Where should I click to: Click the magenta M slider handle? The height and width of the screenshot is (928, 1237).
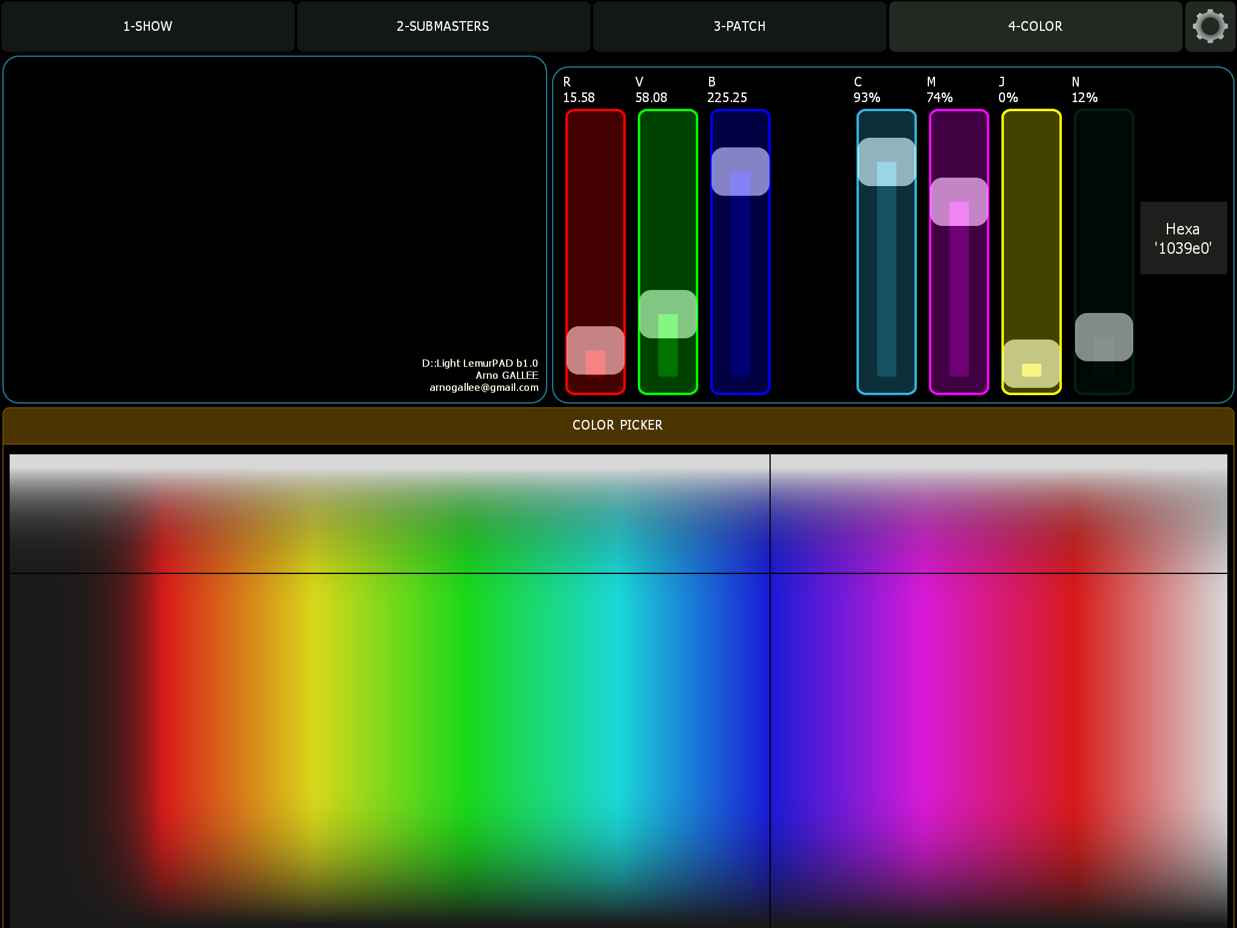point(959,202)
